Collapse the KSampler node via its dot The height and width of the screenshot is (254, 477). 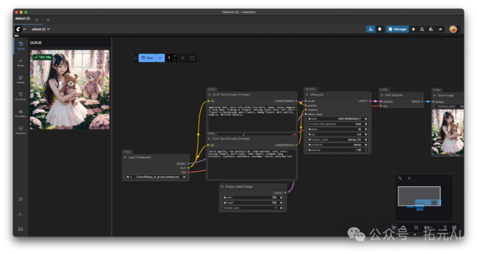307,95
